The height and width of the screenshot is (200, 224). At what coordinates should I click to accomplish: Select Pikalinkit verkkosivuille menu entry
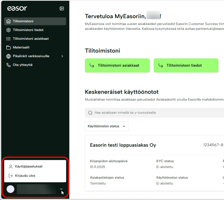35,56
